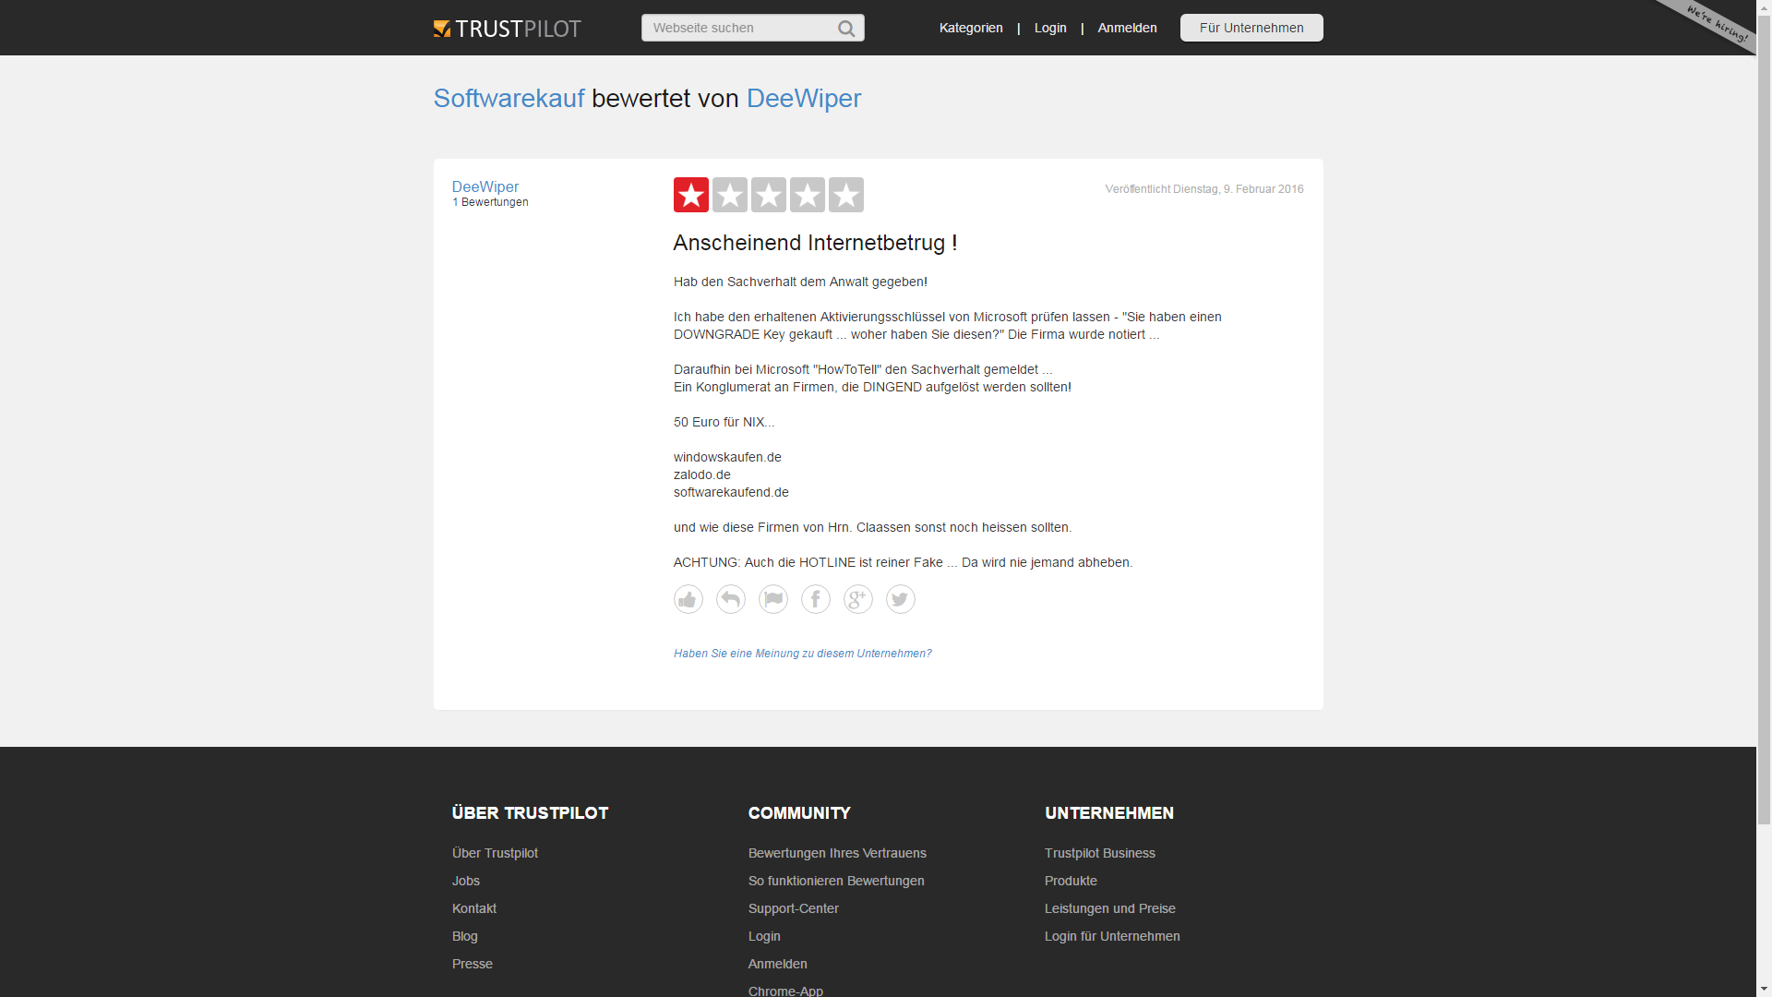Image resolution: width=1772 pixels, height=997 pixels.
Task: Open Produkte footer link
Action: (1071, 881)
